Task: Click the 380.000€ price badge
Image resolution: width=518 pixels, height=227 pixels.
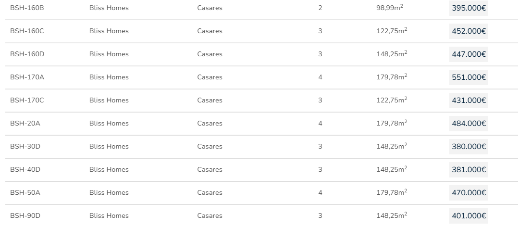Action: tap(469, 147)
